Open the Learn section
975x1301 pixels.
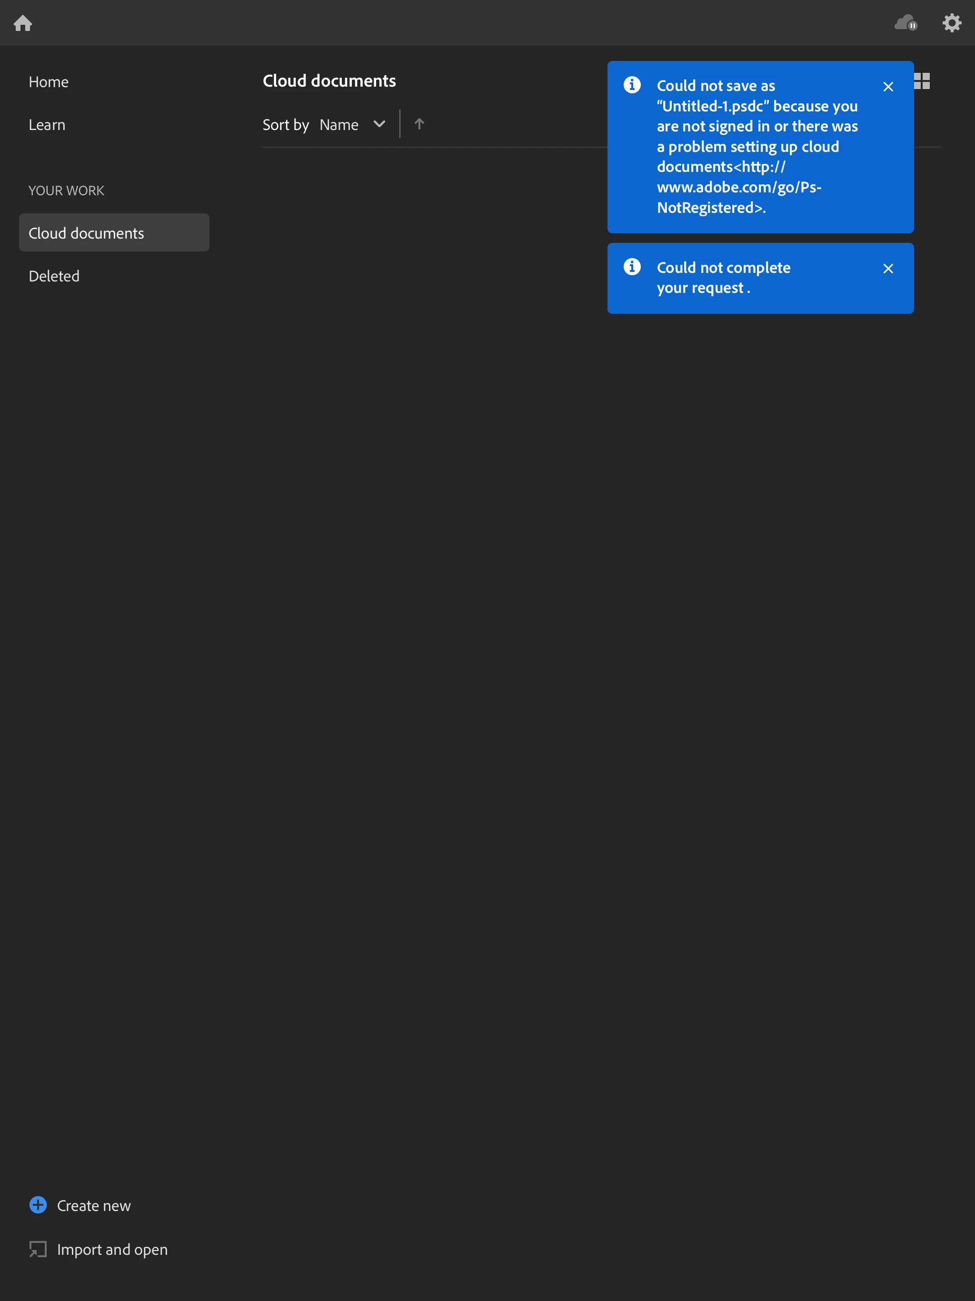(x=47, y=125)
